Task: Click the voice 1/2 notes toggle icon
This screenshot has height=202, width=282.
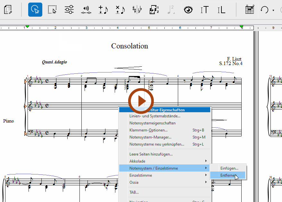Action: point(154,10)
